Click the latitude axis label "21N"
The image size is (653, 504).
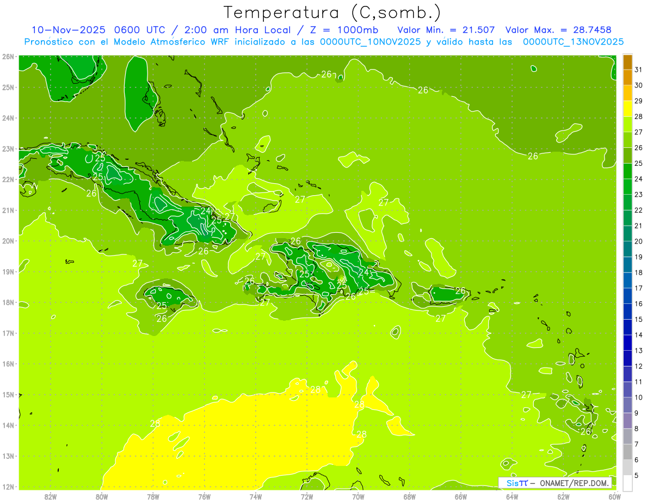(8, 210)
